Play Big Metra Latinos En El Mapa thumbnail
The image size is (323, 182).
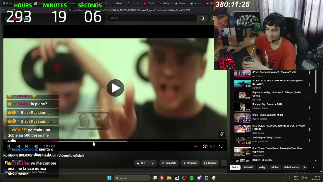point(243,96)
